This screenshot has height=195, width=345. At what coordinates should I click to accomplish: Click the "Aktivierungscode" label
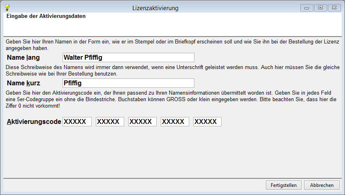[x=34, y=122]
